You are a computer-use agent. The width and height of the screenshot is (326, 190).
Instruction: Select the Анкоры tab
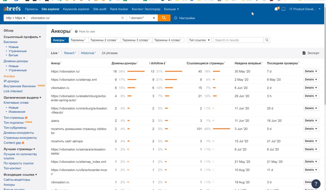point(60,40)
